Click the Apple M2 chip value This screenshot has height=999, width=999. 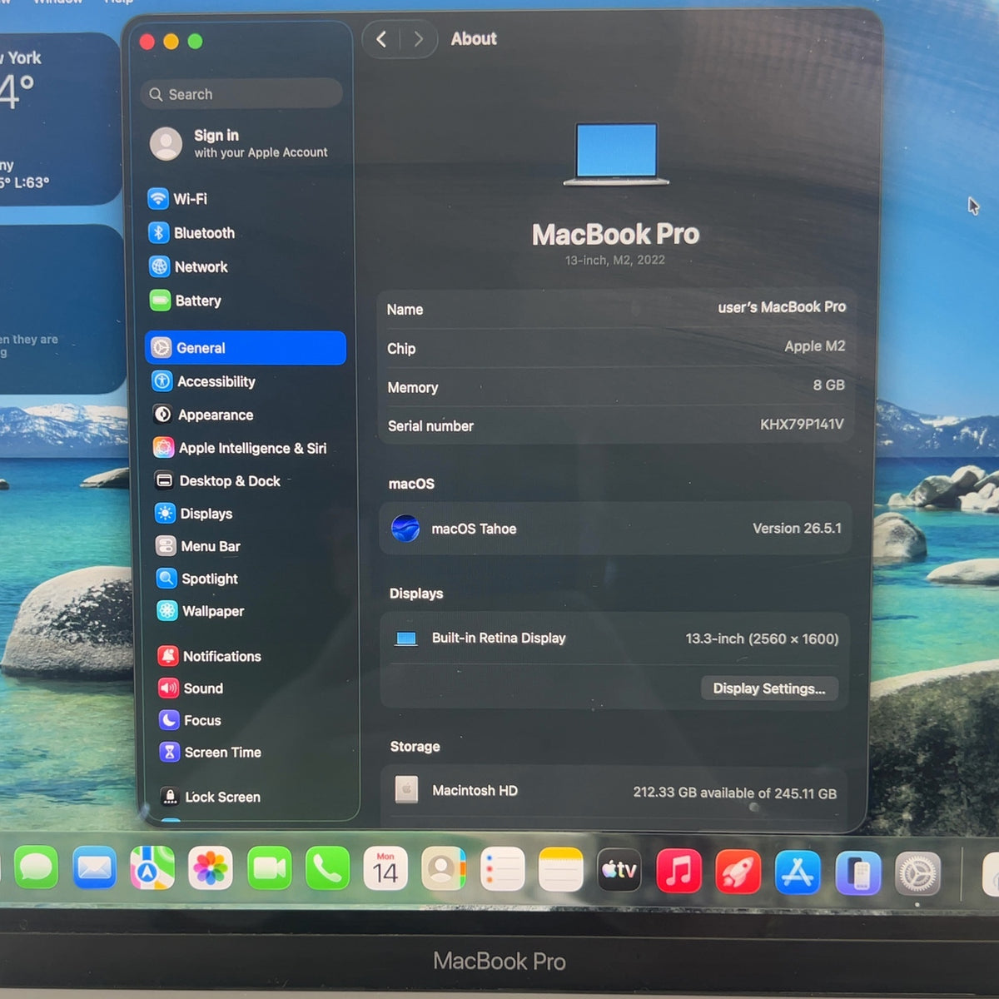pyautogui.click(x=814, y=346)
